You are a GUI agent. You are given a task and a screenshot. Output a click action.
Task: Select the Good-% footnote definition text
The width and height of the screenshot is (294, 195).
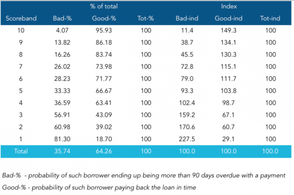tap(99, 188)
